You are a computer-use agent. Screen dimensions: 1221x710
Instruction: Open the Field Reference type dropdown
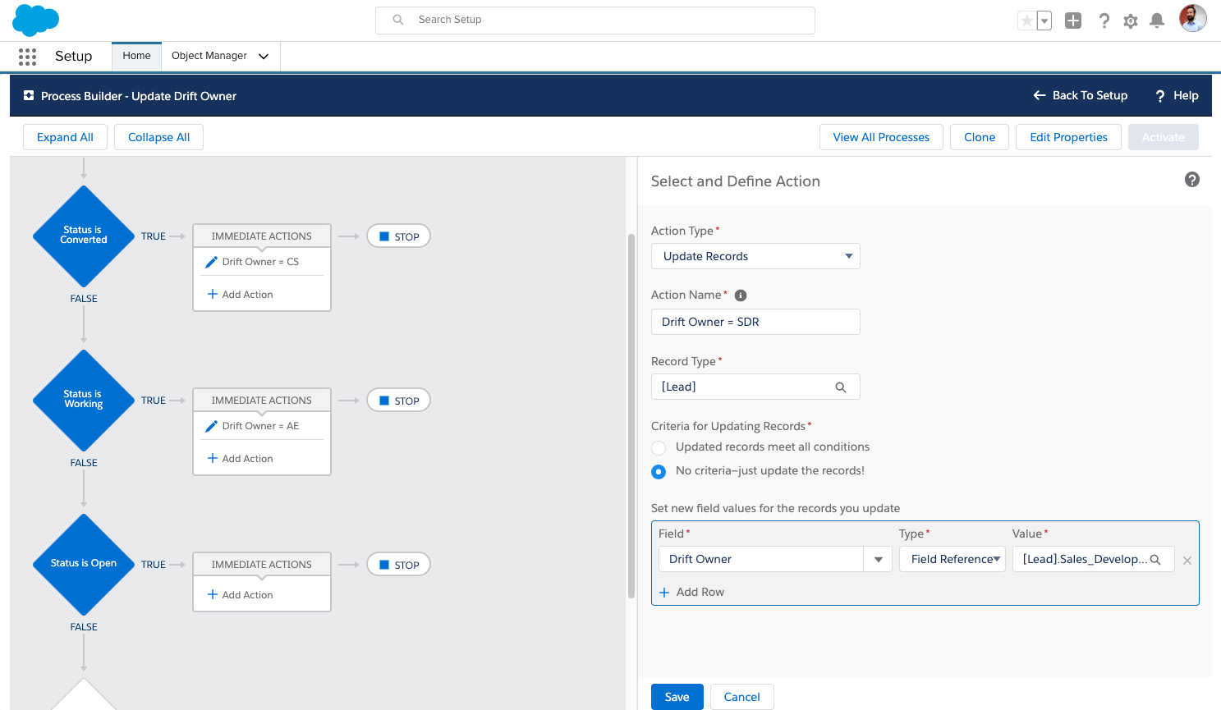pyautogui.click(x=952, y=559)
